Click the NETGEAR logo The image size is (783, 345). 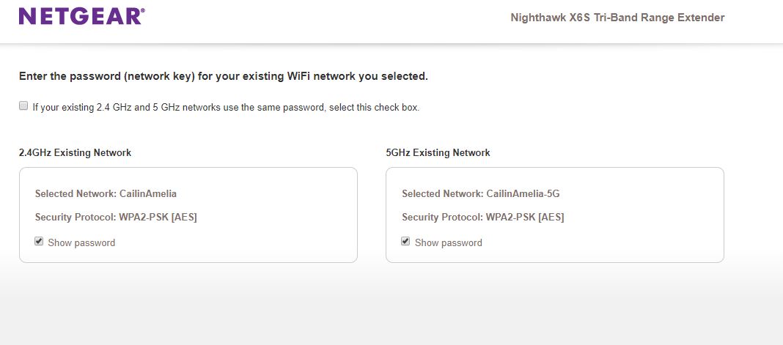point(81,16)
